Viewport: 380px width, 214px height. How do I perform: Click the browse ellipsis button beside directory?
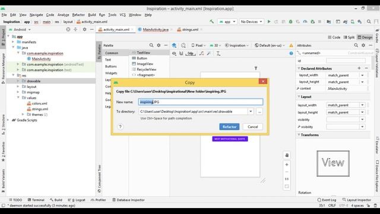pyautogui.click(x=259, y=111)
